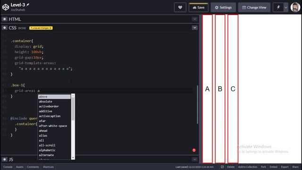Click autocomplete list scroll-down arrow
The width and height of the screenshot is (302, 170).
coord(73,158)
